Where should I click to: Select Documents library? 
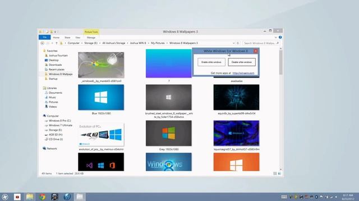(x=55, y=93)
